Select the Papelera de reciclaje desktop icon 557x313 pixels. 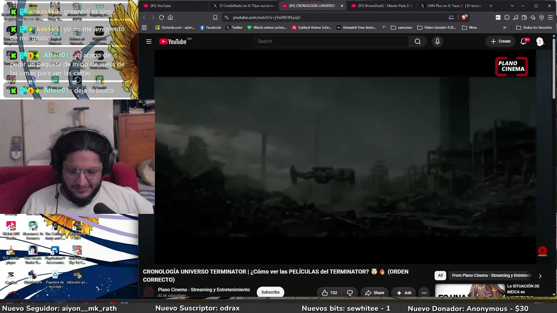(x=55, y=279)
